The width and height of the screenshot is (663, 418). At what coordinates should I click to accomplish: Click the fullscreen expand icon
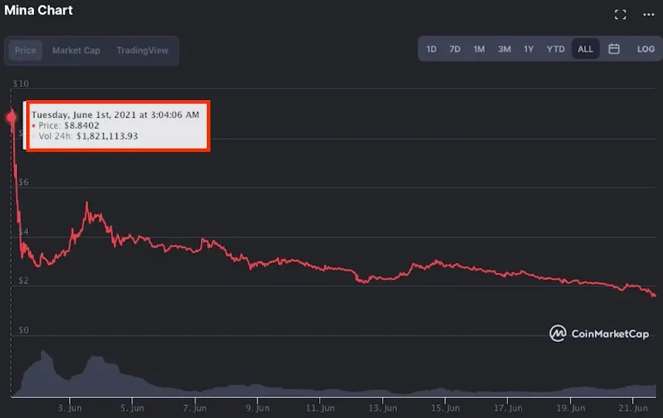620,14
